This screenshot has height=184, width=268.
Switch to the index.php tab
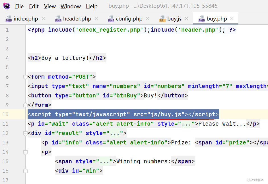click(26, 19)
